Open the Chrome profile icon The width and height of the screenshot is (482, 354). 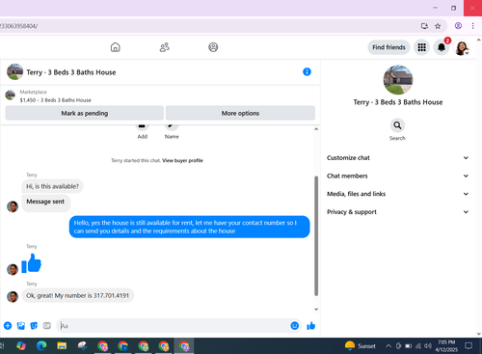(458, 26)
